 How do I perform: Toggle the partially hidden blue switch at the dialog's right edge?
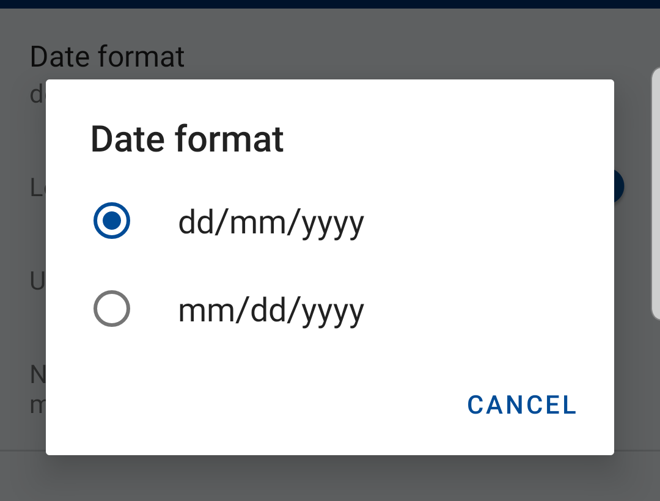tap(618, 186)
